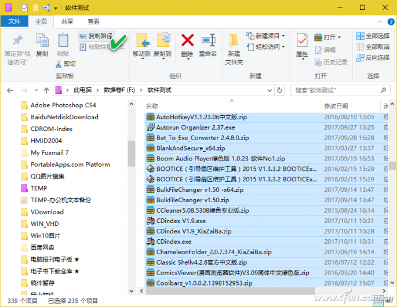Viewport: 397px width, 307px height.
Task: Click History (历史记录) in ribbon
Action: point(331,62)
